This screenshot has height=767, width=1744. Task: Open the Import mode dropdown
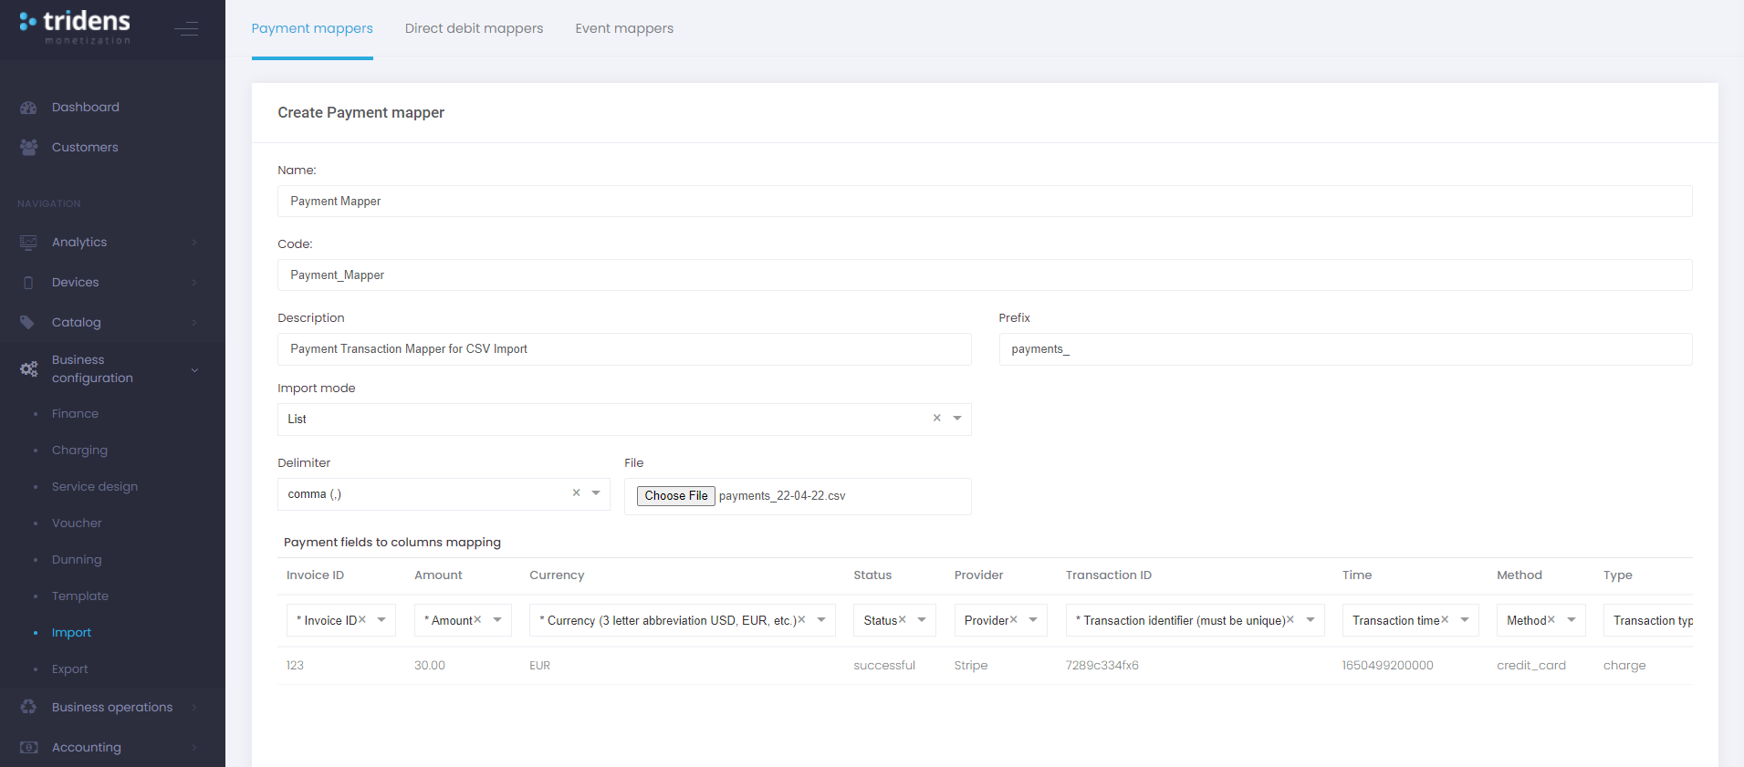[x=957, y=419]
